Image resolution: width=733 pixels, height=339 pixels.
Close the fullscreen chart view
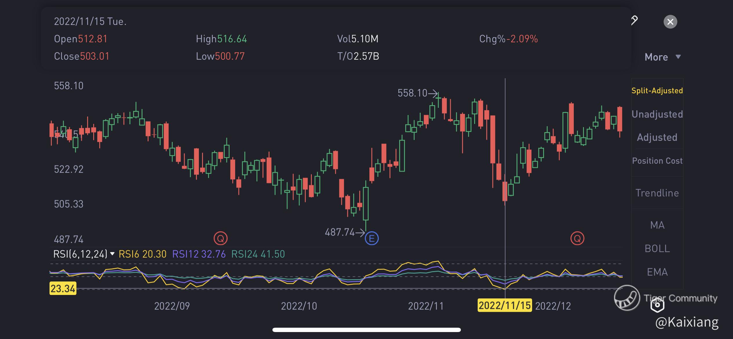[x=670, y=22]
